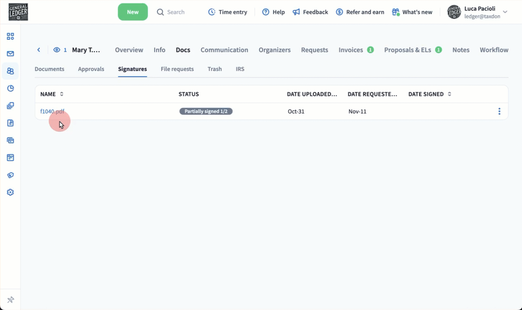Open the f1040.pdf document link
This screenshot has height=310, width=522.
tap(52, 111)
